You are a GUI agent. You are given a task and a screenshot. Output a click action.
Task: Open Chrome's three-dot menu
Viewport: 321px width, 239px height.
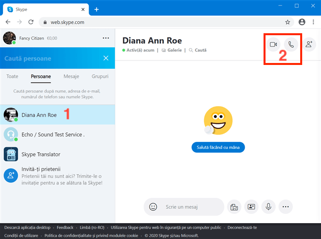coord(313,22)
